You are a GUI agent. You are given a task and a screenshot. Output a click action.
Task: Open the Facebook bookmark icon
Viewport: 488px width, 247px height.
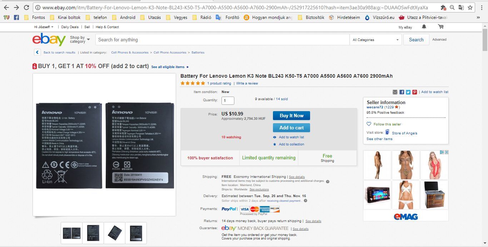pos(16,17)
